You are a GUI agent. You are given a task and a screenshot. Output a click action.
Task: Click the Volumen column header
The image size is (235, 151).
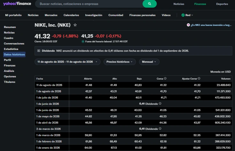click(x=226, y=79)
